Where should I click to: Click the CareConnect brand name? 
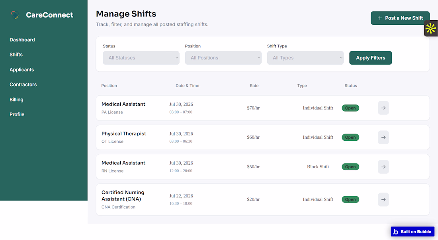point(49,15)
